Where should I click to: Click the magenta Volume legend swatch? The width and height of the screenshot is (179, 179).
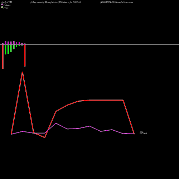[x=2, y=4]
